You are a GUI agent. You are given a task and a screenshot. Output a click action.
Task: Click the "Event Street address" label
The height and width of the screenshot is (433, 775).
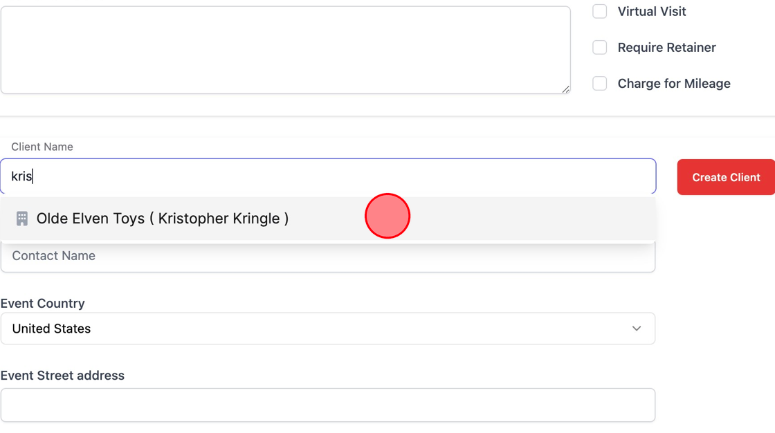pos(63,376)
